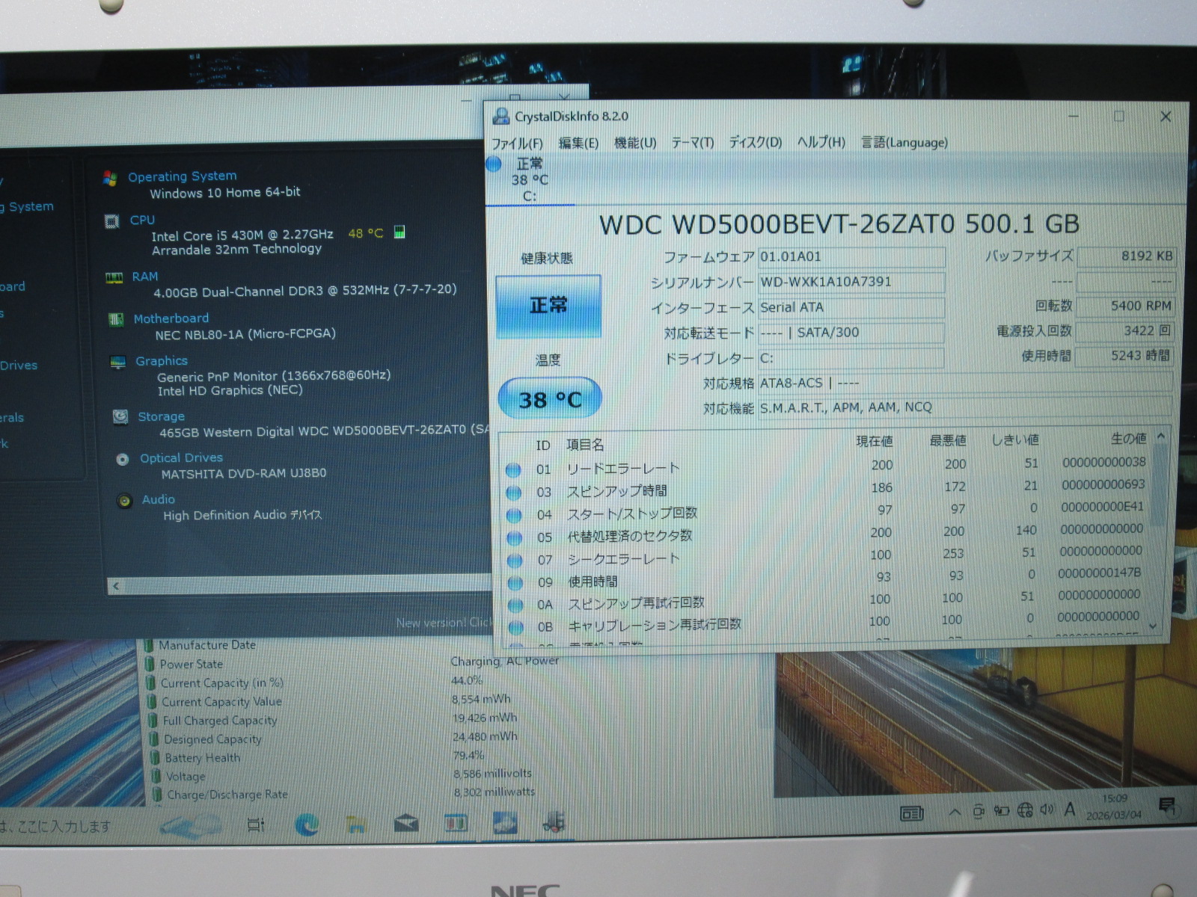Image resolution: width=1197 pixels, height=897 pixels.
Task: Click the 38 °C temperature button
Action: click(550, 399)
